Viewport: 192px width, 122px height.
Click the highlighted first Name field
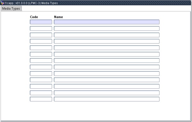pyautogui.click(x=107, y=22)
